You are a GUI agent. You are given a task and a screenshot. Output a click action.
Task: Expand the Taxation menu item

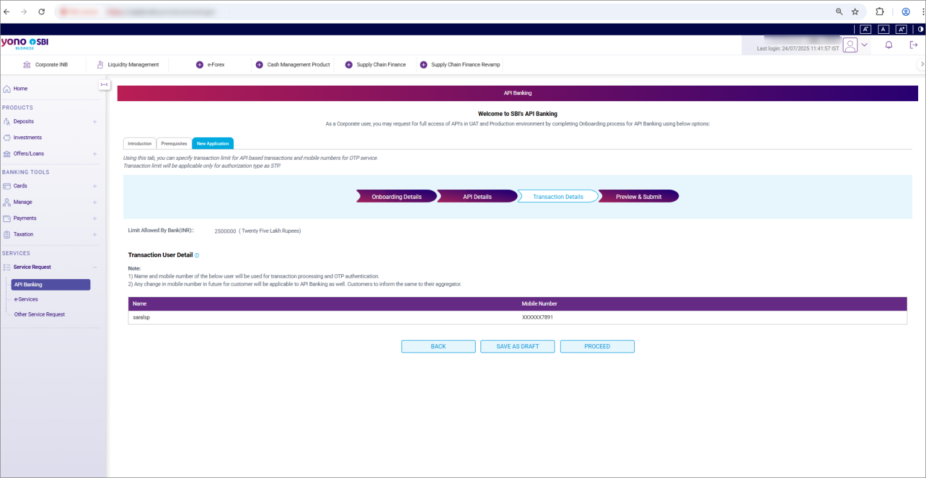point(94,234)
